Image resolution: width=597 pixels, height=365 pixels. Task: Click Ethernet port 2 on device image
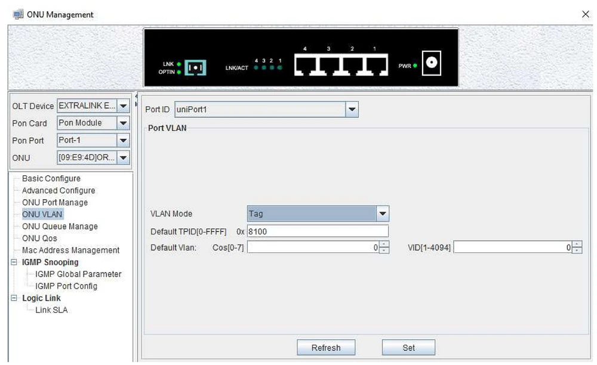point(352,66)
